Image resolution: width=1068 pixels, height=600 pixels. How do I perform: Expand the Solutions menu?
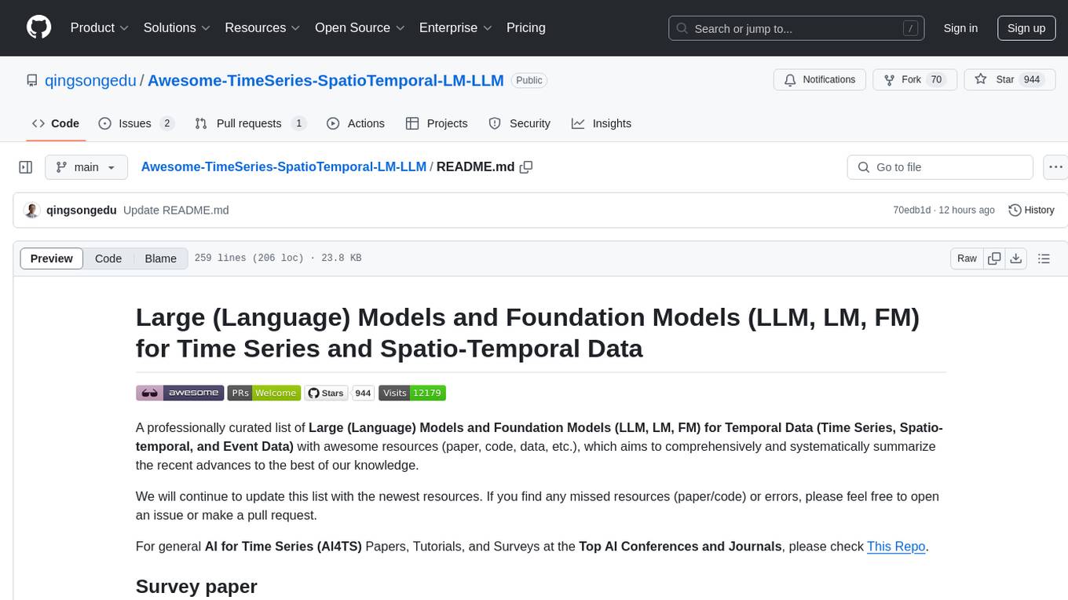pyautogui.click(x=177, y=27)
